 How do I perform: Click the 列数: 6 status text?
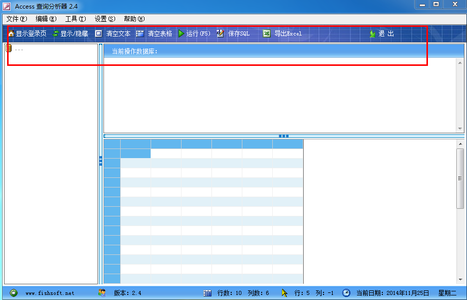coord(258,293)
